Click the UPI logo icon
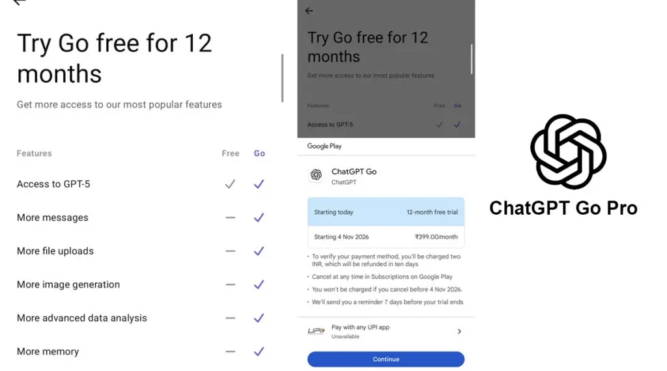 coord(316,331)
